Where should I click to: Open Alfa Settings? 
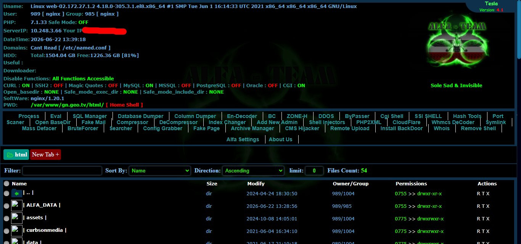click(x=243, y=139)
